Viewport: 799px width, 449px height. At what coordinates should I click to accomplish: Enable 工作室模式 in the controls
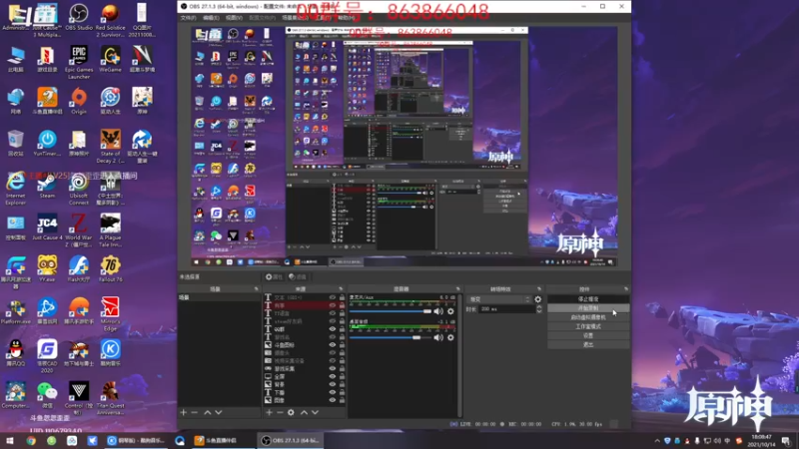pyautogui.click(x=588, y=326)
